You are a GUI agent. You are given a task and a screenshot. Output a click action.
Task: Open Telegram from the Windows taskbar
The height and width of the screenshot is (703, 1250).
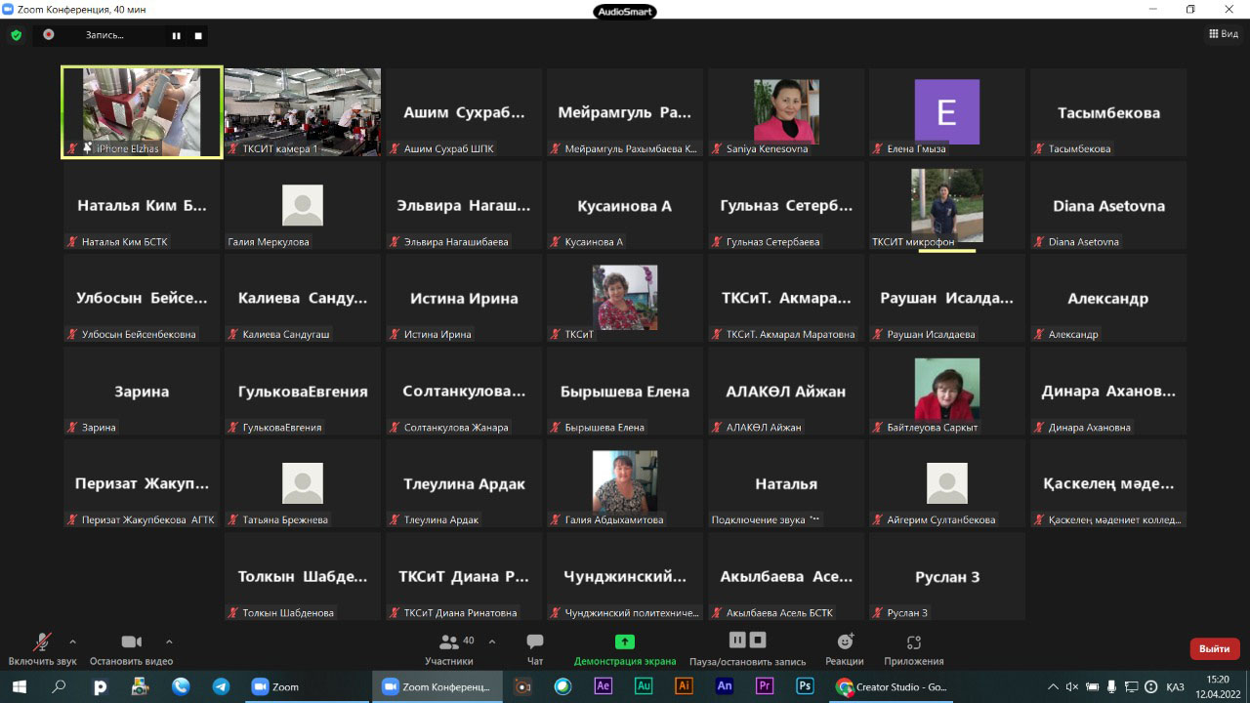[x=221, y=686]
